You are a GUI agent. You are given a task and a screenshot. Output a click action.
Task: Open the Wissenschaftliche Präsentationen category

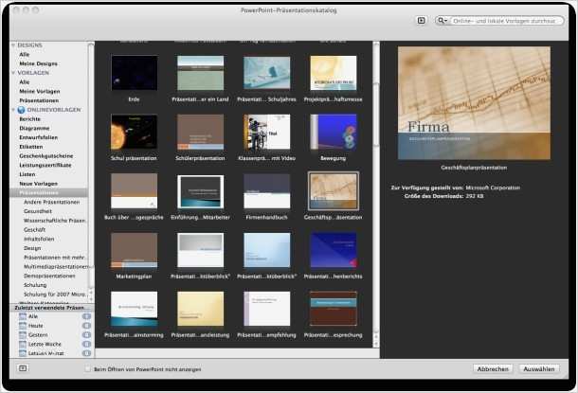click(x=55, y=220)
